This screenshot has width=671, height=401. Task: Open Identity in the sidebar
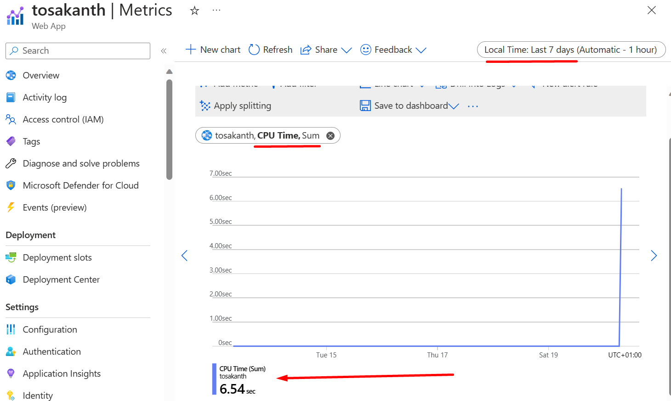point(38,395)
